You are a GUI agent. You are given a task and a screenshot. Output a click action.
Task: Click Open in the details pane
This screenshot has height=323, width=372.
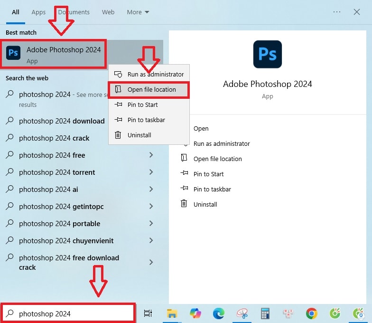[x=201, y=128]
